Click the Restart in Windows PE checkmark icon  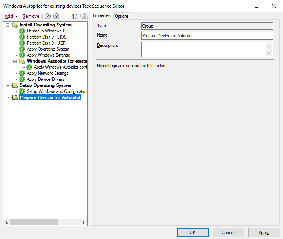coord(22,31)
